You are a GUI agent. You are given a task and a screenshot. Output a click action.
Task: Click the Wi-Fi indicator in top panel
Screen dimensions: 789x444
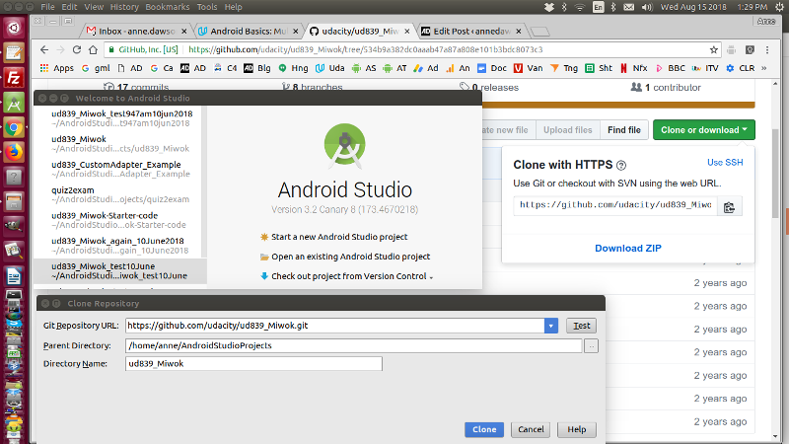tap(580, 7)
